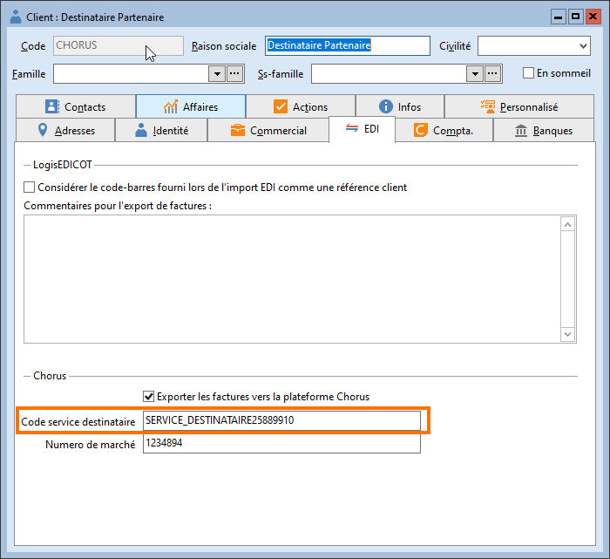Open the Actions tab
Viewport: 610px width, 559px height.
(x=301, y=106)
